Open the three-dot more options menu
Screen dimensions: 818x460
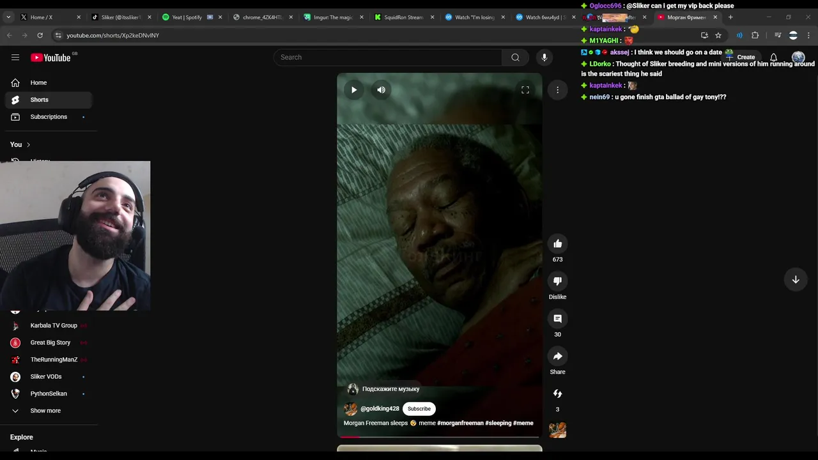(x=557, y=90)
